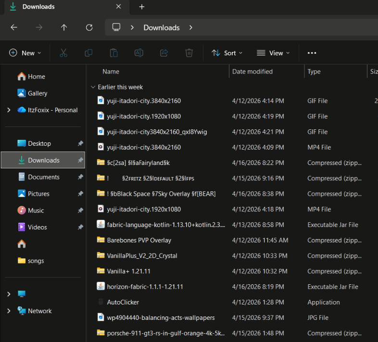378x342 pixels.
Task: Open the New dropdown menu
Action: pyautogui.click(x=25, y=53)
